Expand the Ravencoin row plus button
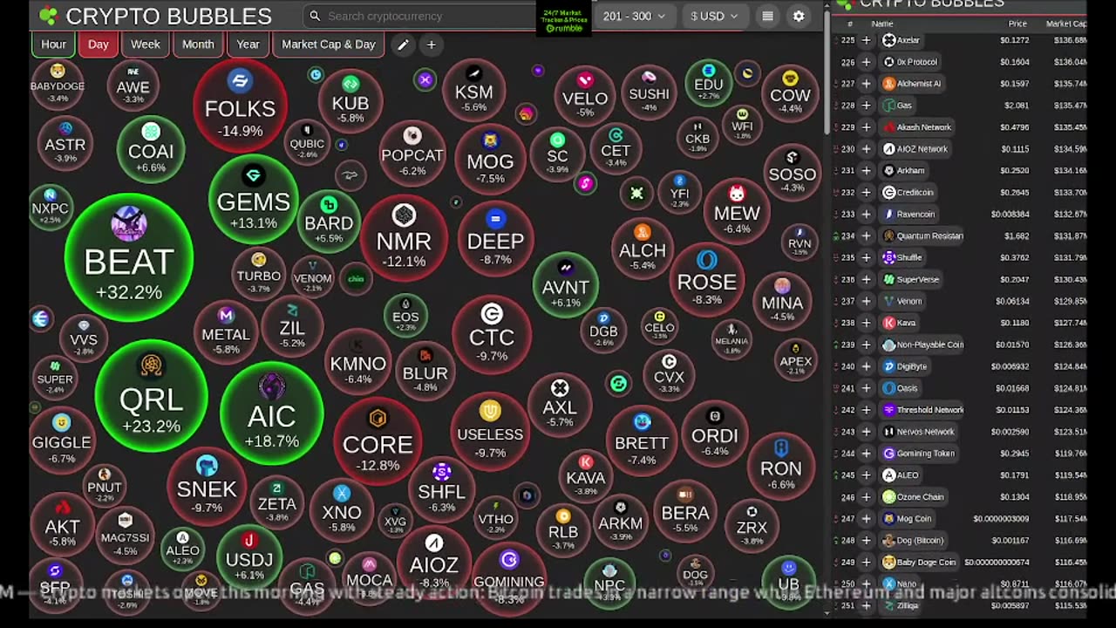The image size is (1116, 628). pyautogui.click(x=866, y=215)
